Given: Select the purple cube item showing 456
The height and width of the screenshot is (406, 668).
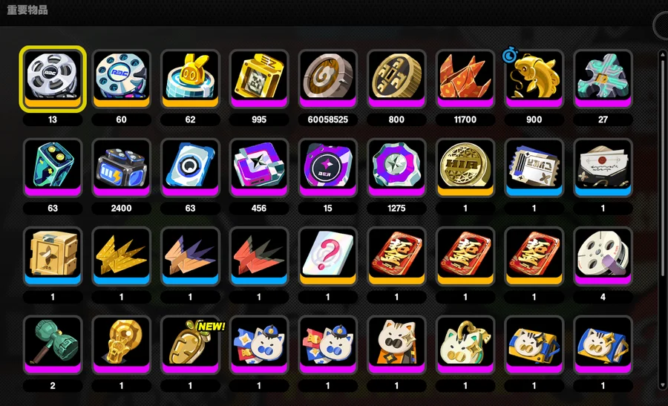Looking at the screenshot, I should click(259, 168).
